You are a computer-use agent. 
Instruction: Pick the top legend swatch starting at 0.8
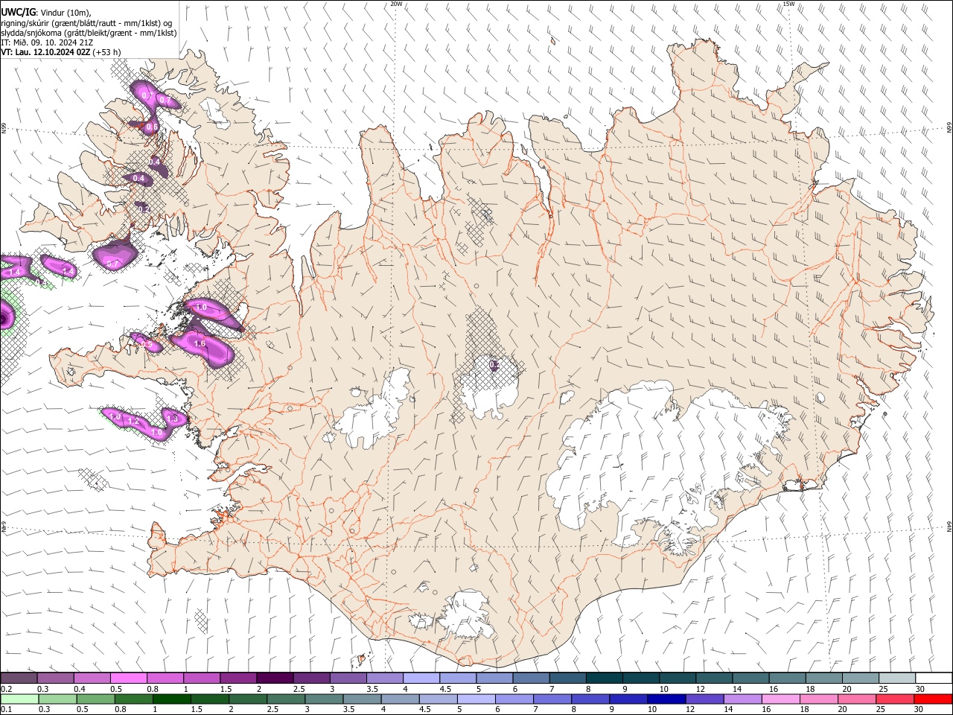pos(165,678)
